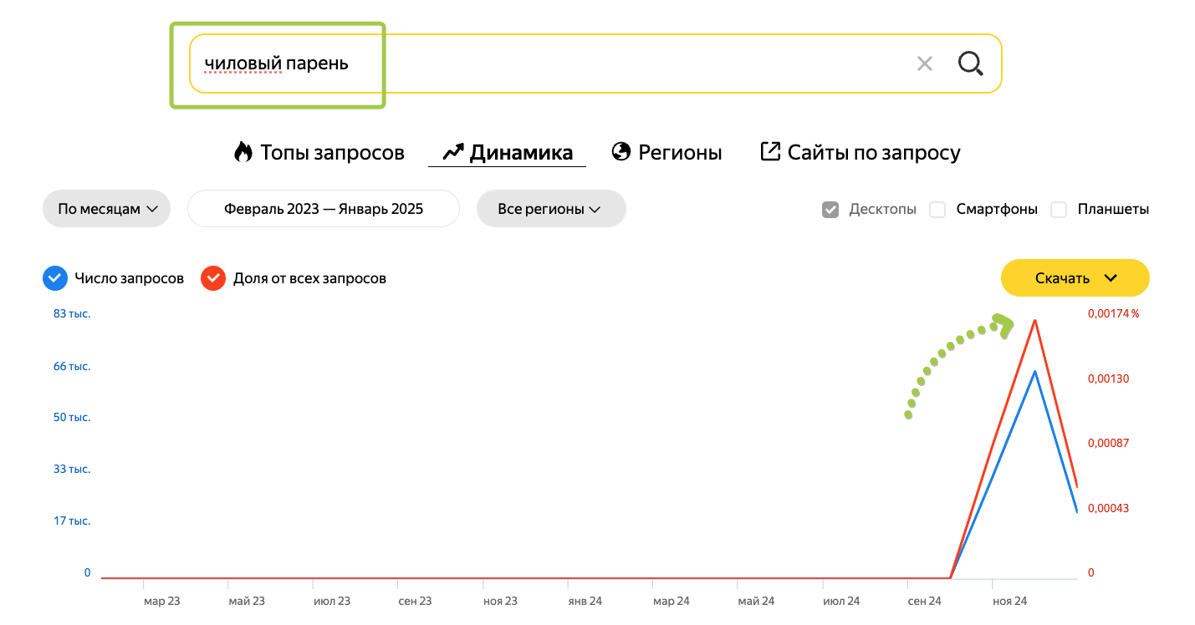Click the globe icon beside Регионы
1195x625 pixels.
620,152
